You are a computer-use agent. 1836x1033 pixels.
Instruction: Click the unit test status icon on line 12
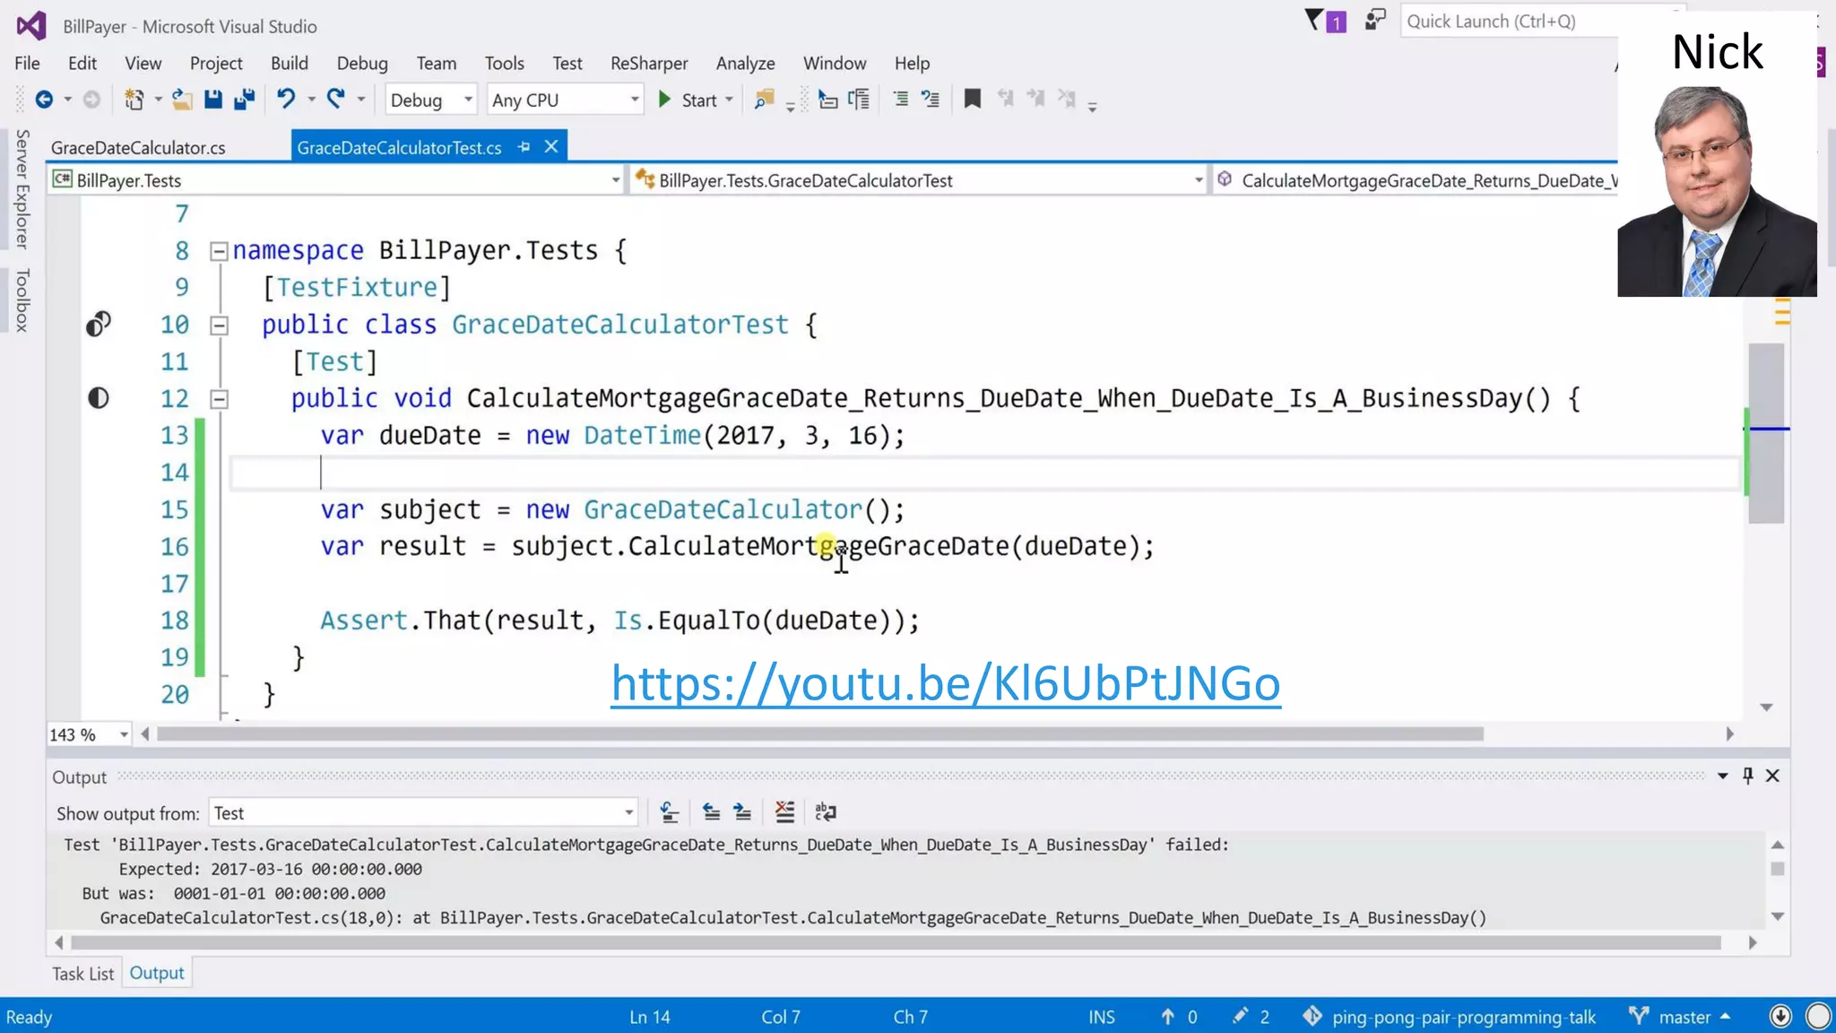pyautogui.click(x=99, y=398)
